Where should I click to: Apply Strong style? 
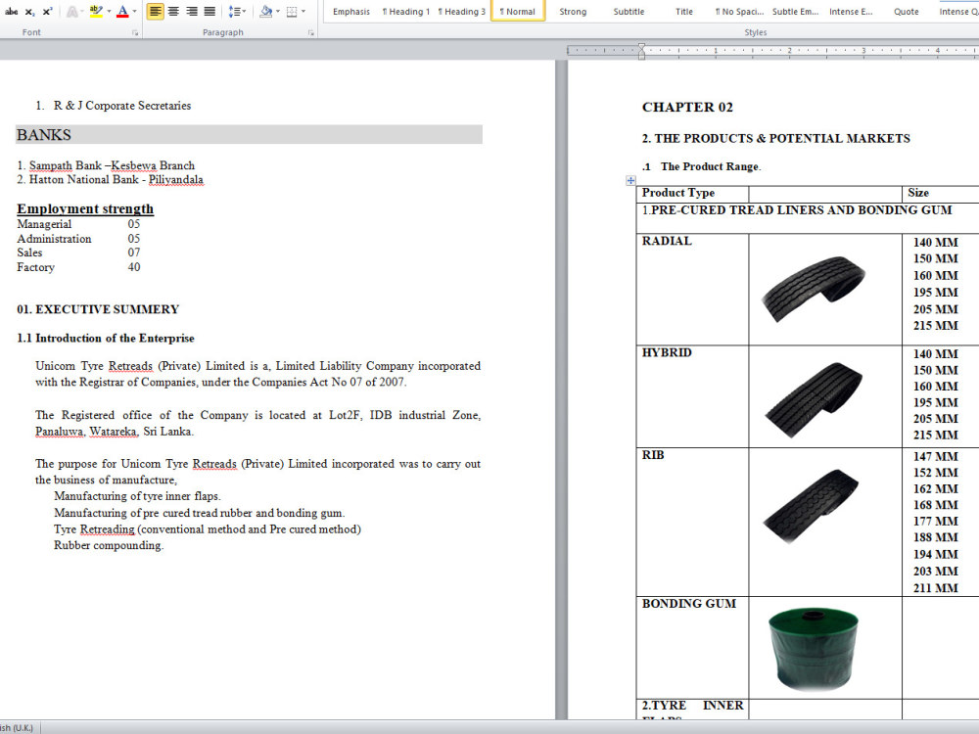(x=573, y=11)
